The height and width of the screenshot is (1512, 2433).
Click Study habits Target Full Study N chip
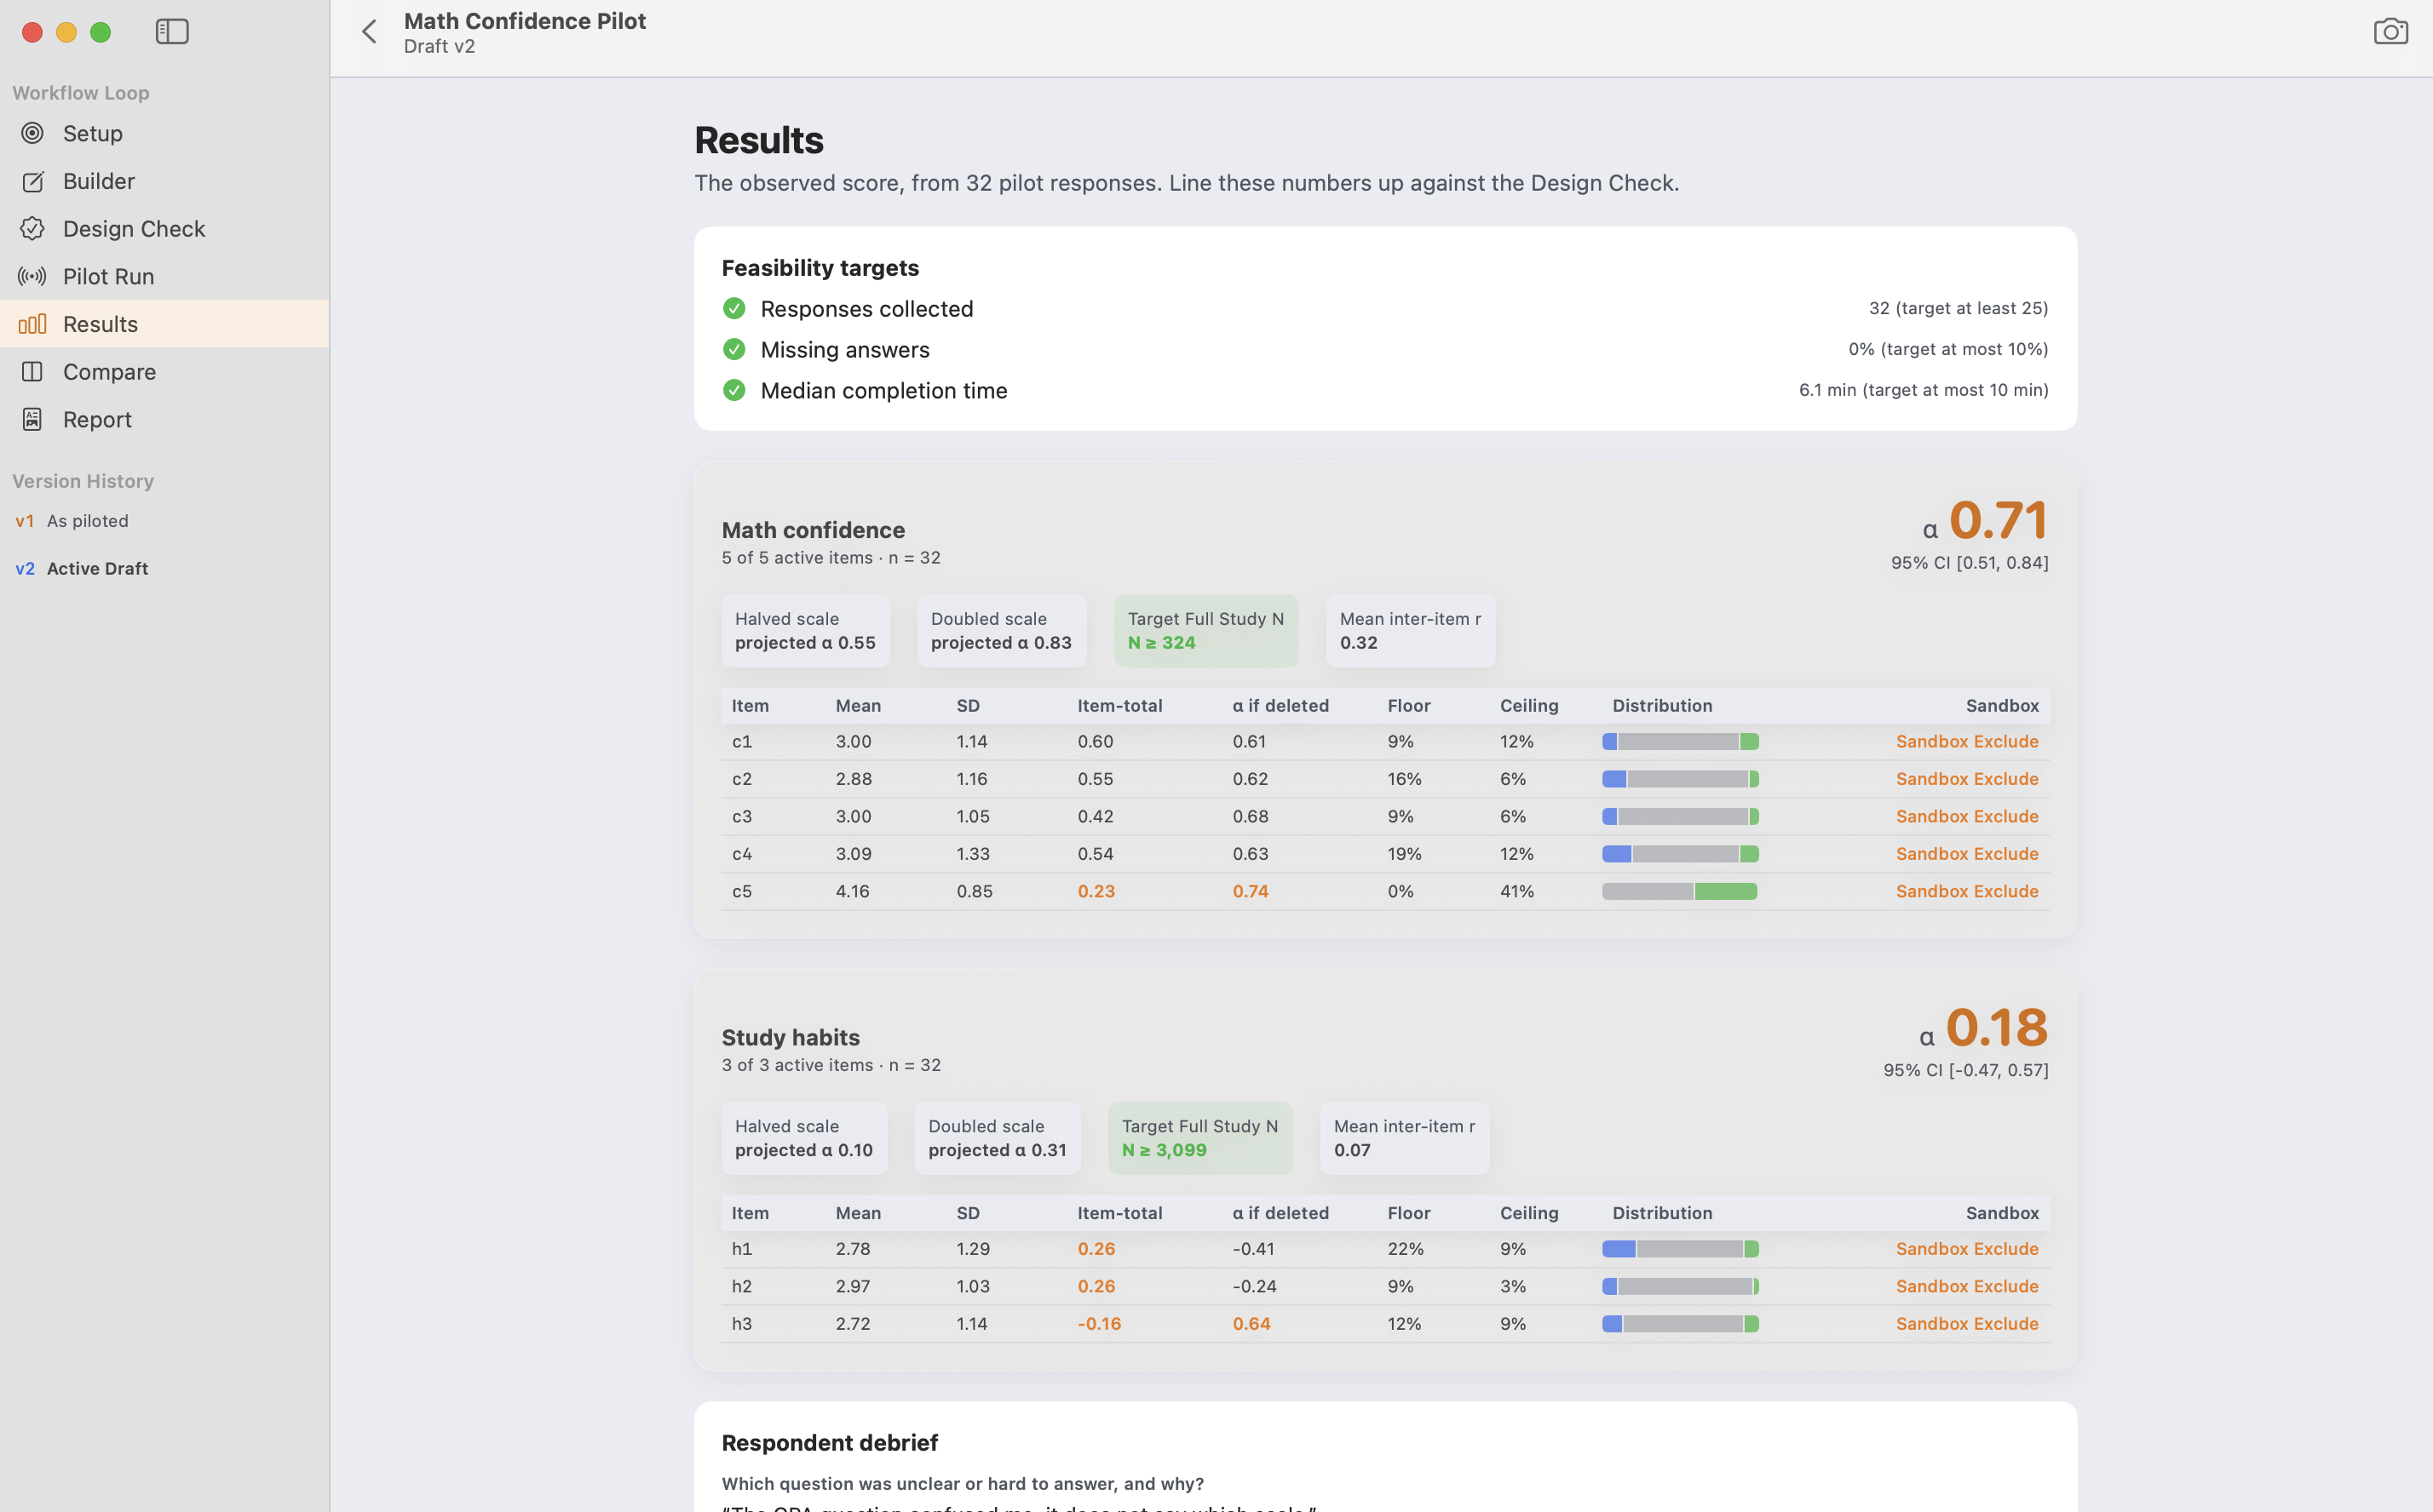coord(1199,1138)
